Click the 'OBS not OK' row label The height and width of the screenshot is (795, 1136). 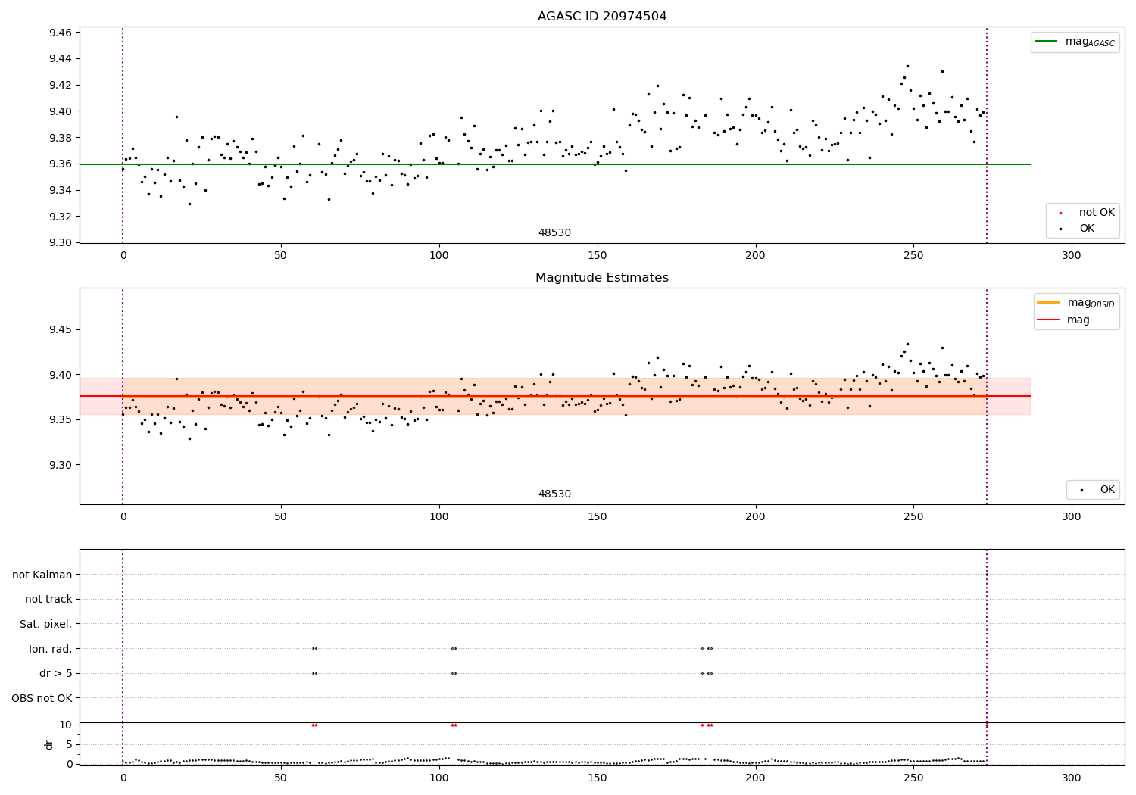point(42,698)
